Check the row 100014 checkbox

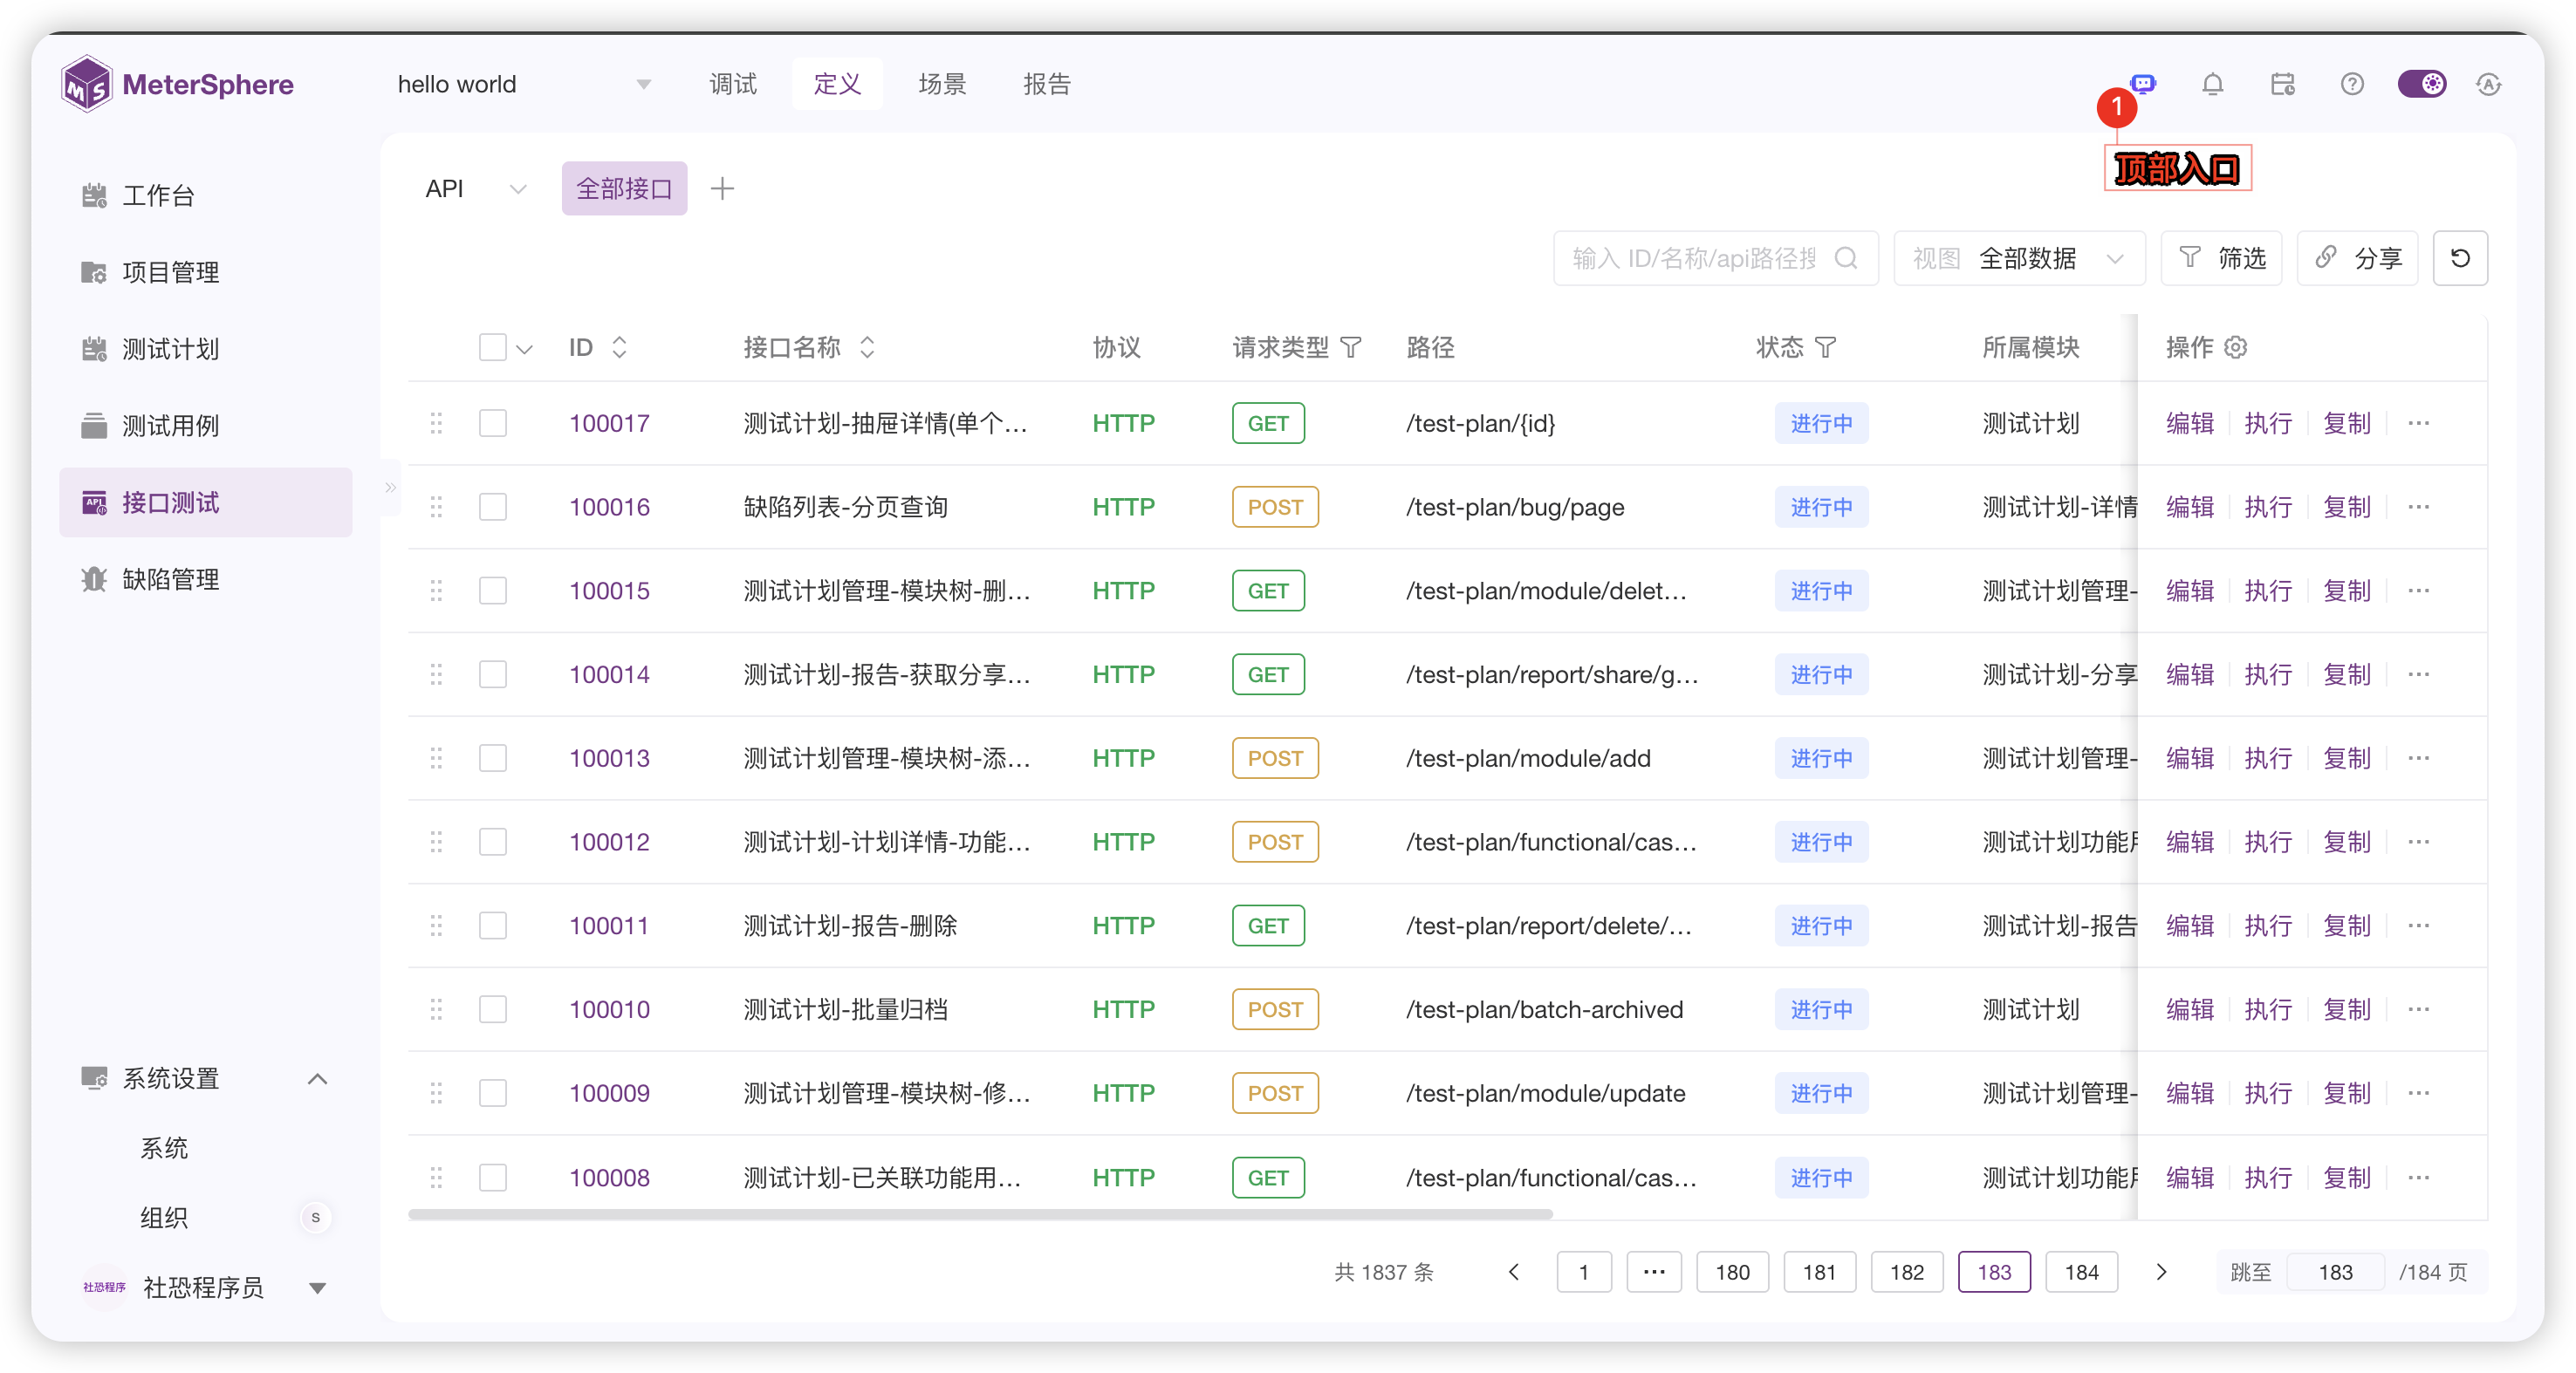click(x=492, y=674)
